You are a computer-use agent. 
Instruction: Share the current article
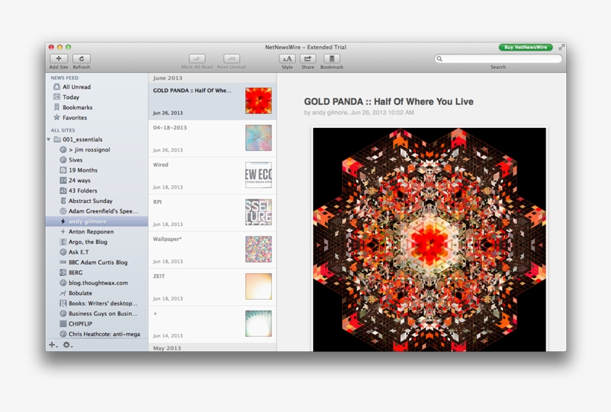pos(308,58)
